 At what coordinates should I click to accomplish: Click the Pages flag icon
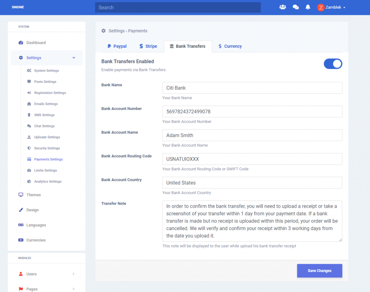point(21,289)
